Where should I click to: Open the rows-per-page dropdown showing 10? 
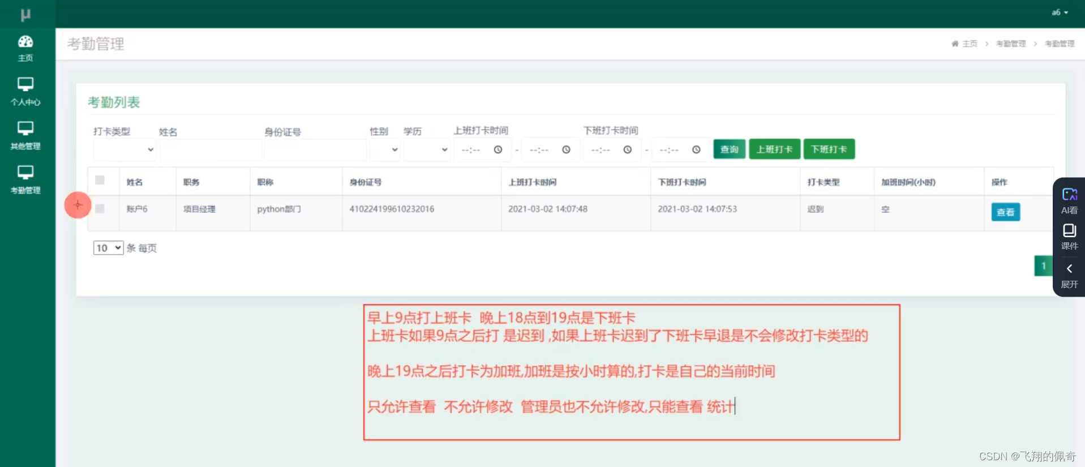(108, 248)
